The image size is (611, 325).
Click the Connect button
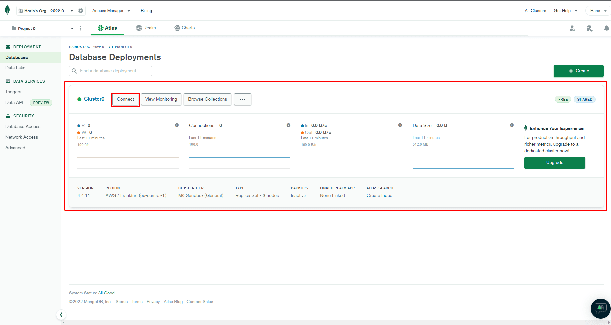point(125,99)
